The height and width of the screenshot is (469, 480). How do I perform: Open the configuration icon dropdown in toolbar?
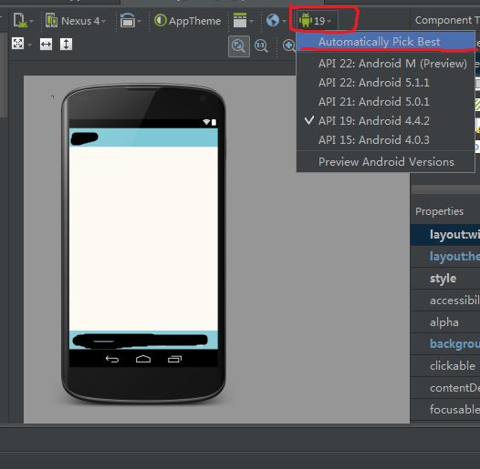tap(23, 21)
